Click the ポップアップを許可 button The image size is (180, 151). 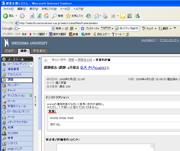tap(127, 28)
